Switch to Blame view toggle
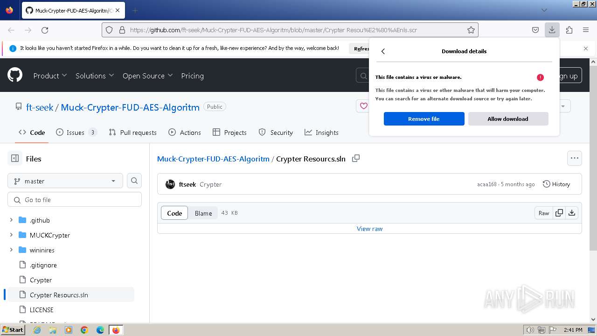This screenshot has width=597, height=336. click(203, 213)
